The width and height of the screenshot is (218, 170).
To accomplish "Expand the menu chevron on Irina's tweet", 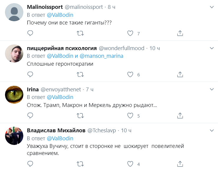I will pos(212,89).
